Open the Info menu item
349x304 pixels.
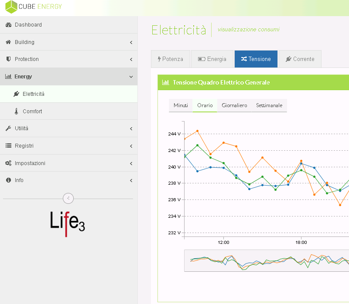pyautogui.click(x=19, y=180)
